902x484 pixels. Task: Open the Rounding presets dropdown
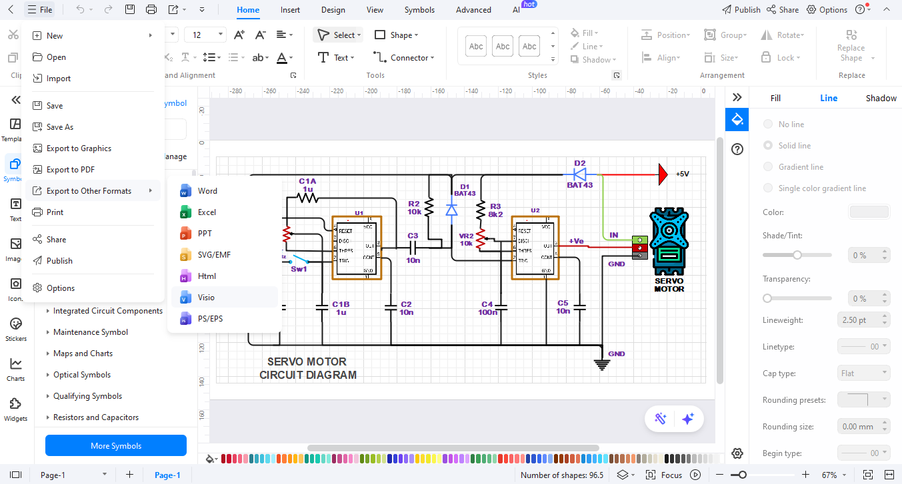(863, 400)
